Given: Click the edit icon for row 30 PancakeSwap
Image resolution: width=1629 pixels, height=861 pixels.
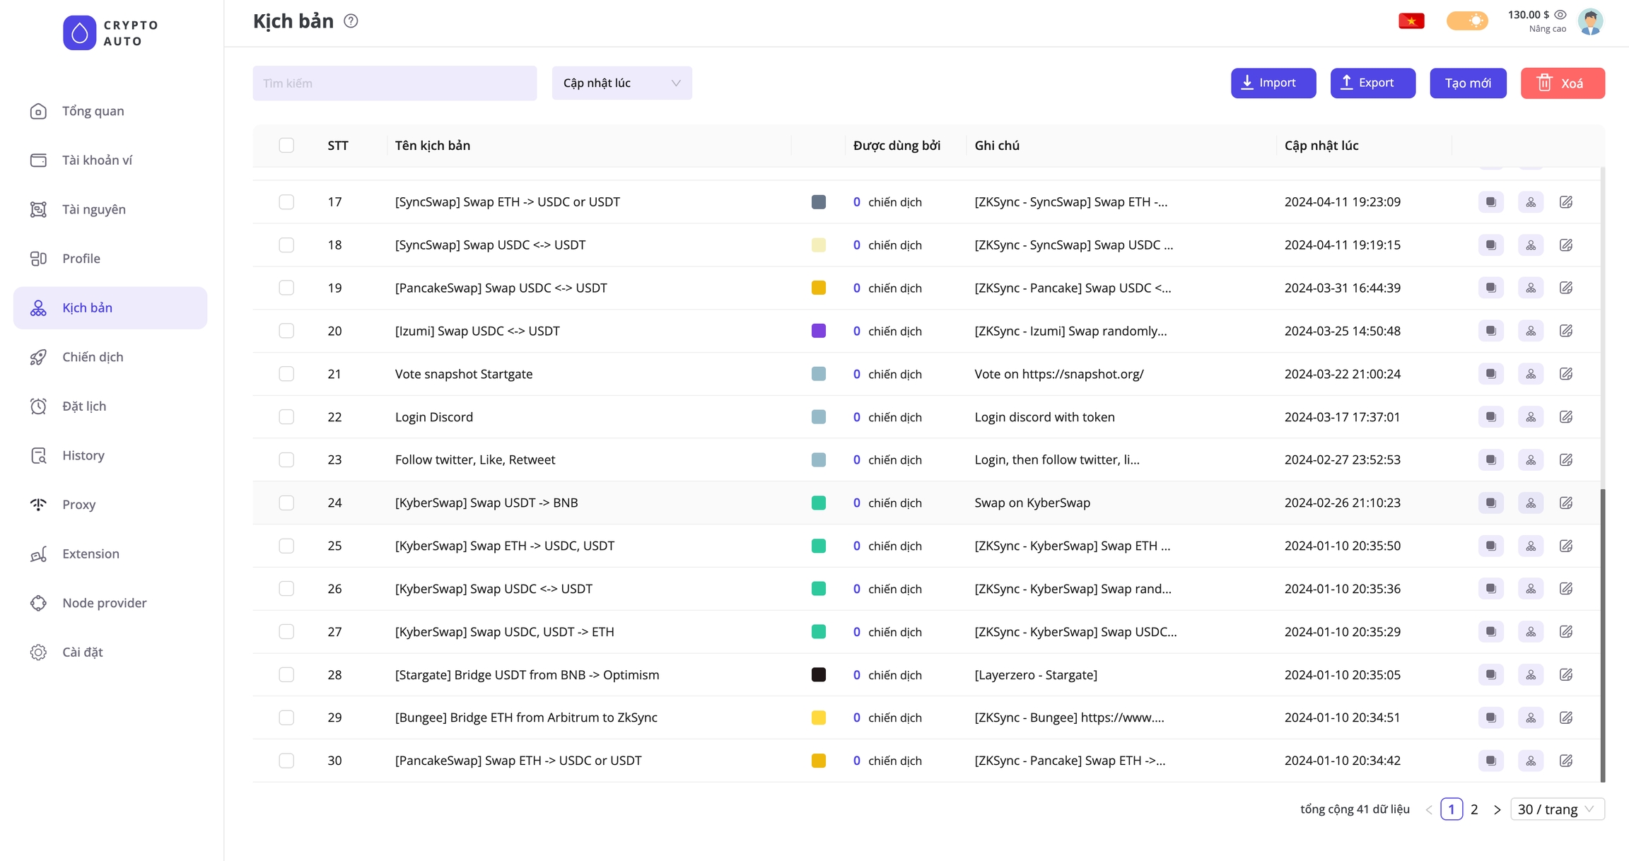Looking at the screenshot, I should 1566,761.
